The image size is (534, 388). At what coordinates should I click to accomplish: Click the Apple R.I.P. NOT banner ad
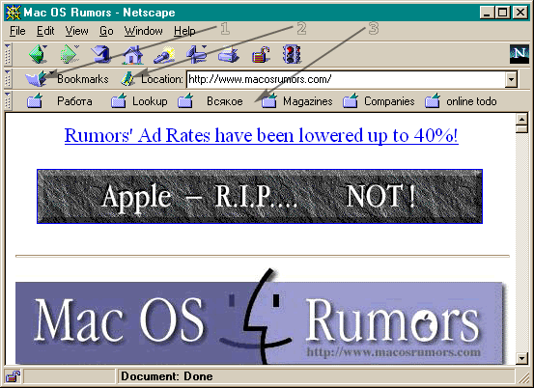coord(260,196)
